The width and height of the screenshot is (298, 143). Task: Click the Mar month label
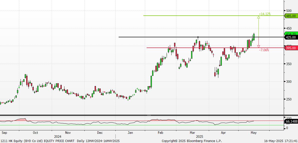pos(193,133)
